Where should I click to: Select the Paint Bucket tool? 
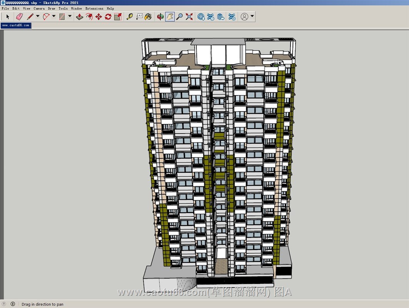(x=148, y=17)
